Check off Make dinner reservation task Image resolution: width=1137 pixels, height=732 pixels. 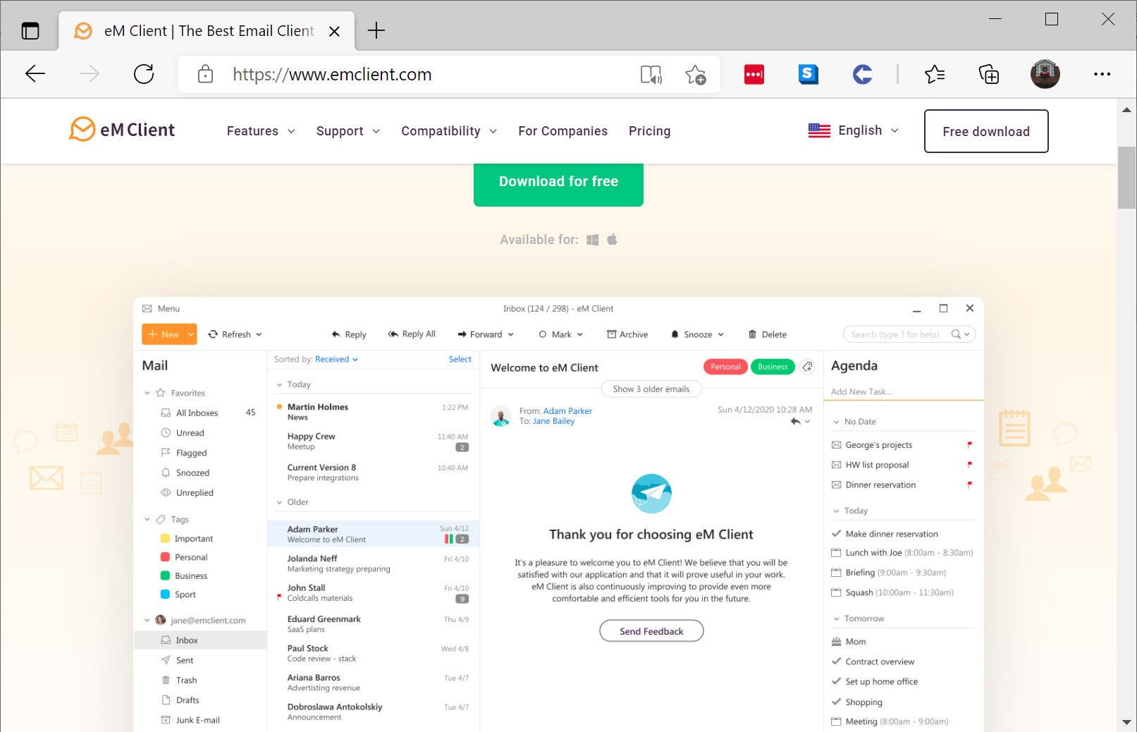tap(836, 534)
